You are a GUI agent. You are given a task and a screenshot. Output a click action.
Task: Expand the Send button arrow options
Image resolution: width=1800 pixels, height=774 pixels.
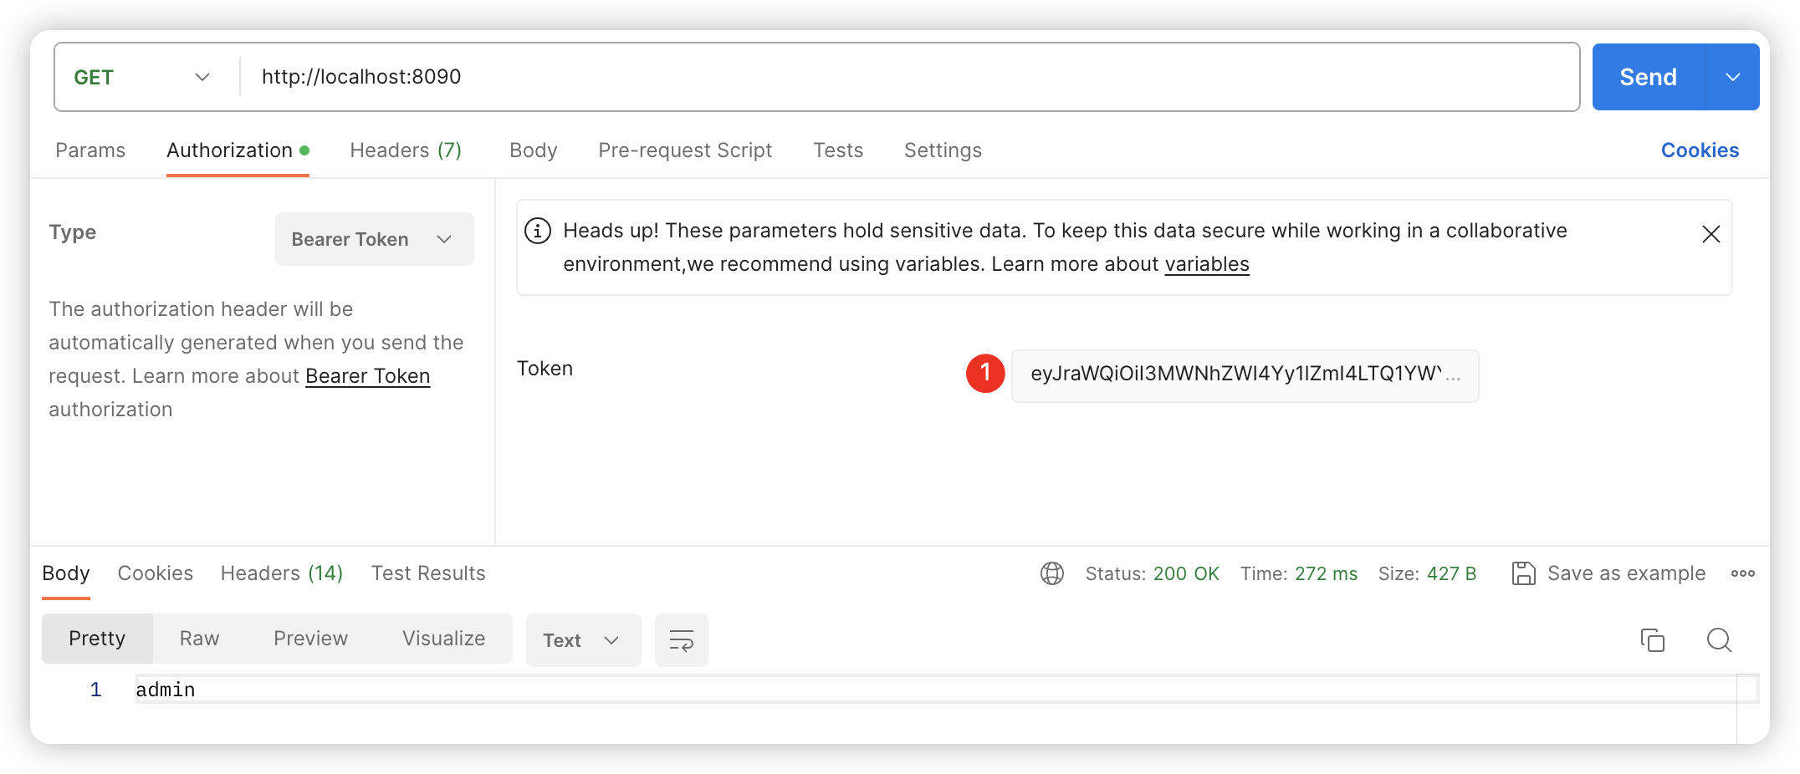(1732, 77)
